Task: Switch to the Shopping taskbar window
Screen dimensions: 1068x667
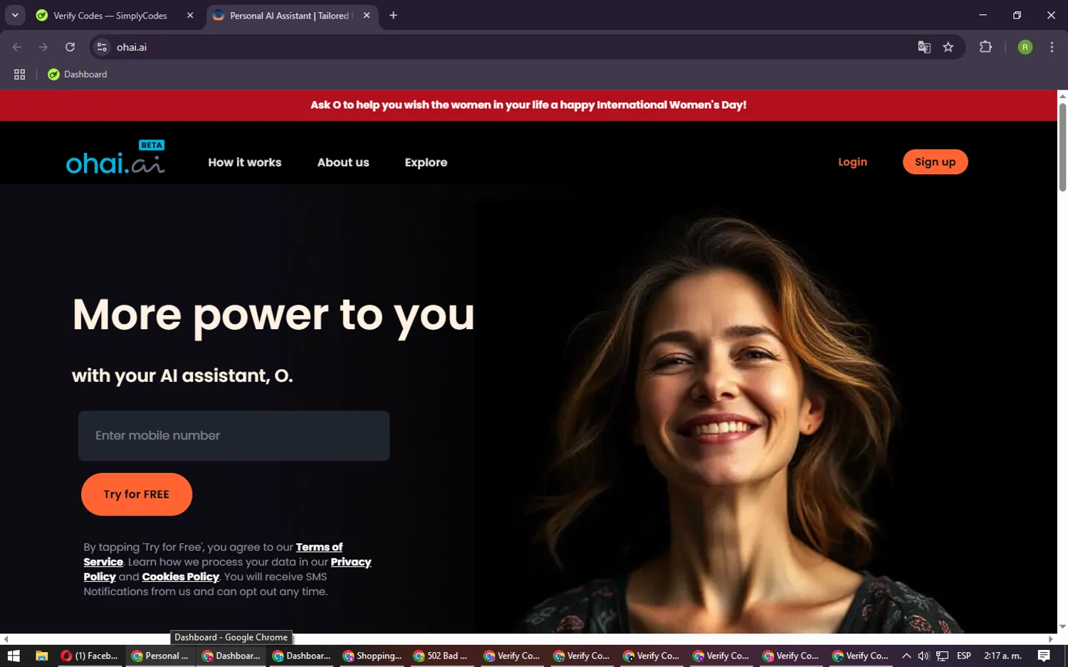Action: (x=372, y=656)
